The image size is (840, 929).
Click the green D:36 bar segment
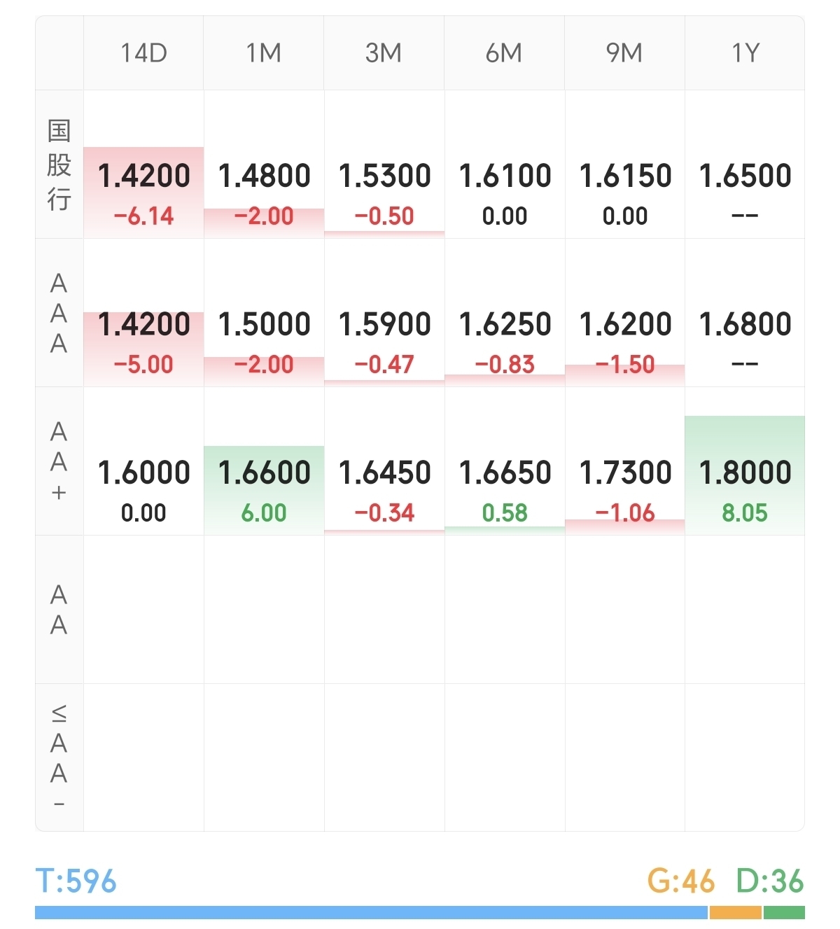pyautogui.click(x=784, y=913)
